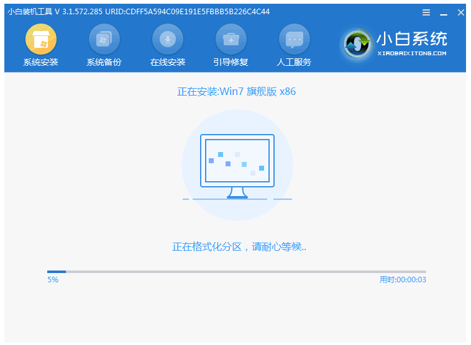Click the installation progress bar
Screen dimensions: 471x345
pyautogui.click(x=236, y=272)
